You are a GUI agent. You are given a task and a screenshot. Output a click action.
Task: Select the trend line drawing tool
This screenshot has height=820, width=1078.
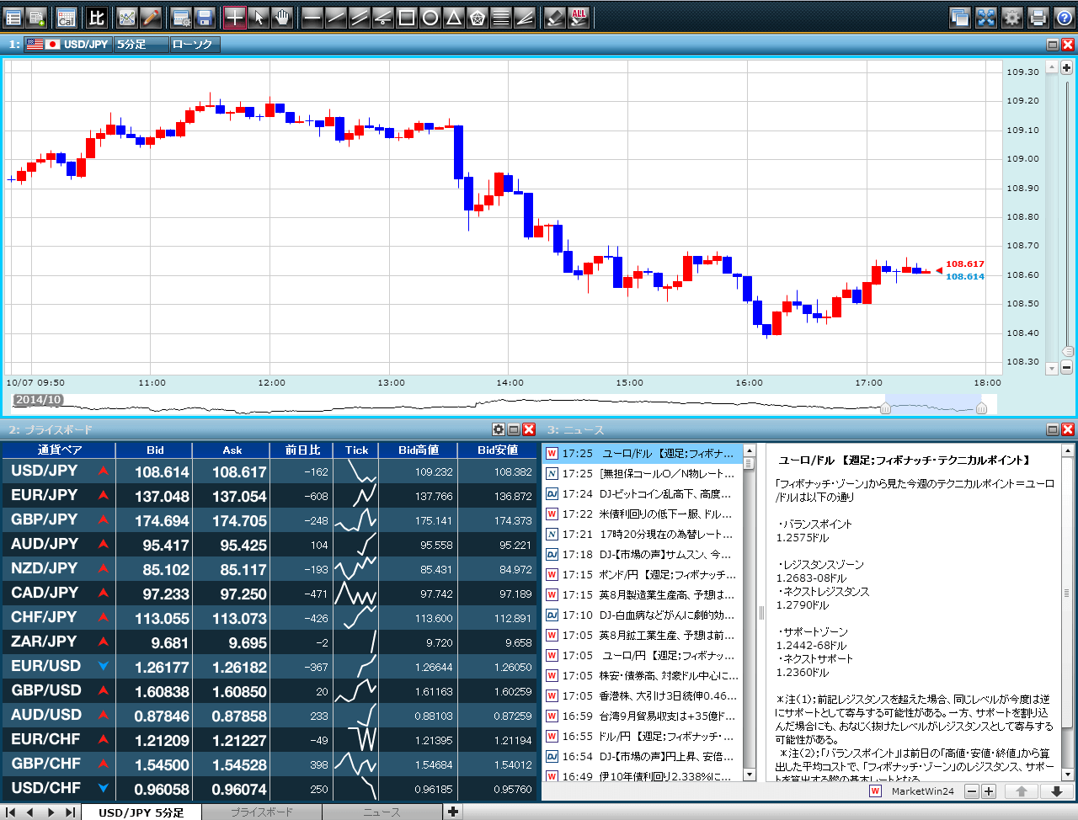coord(336,17)
